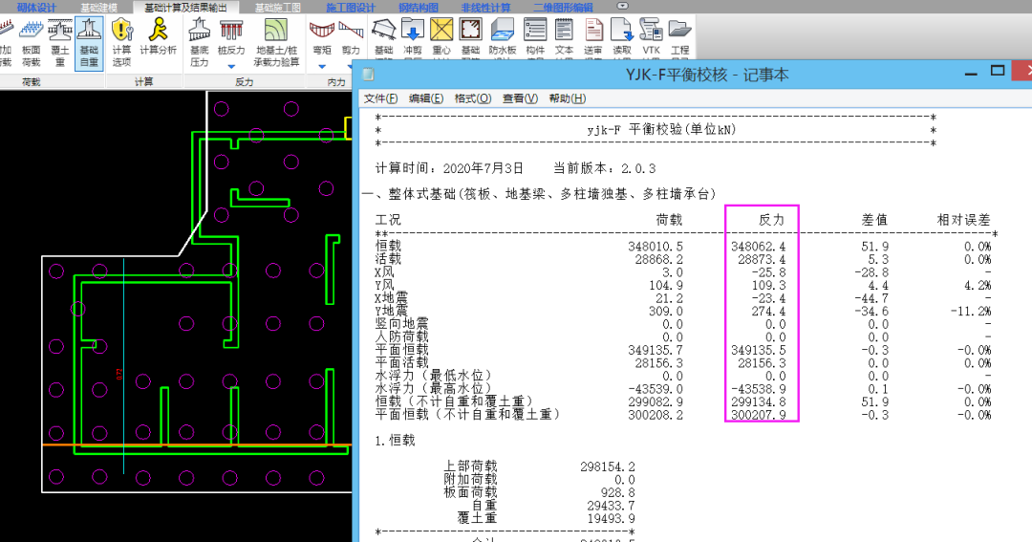Viewport: 1032px width, 542px height.
Task: Open 防水板 waterproof slab design
Action: (x=503, y=37)
